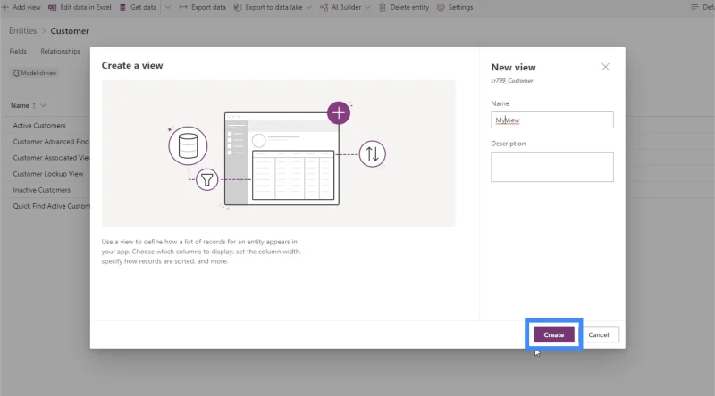Screen dimensions: 715x396
Task: Sort by the Name column header
Action: click(20, 105)
